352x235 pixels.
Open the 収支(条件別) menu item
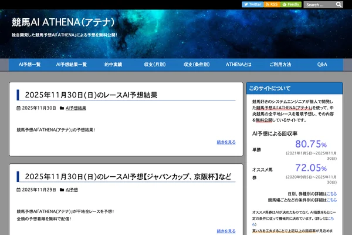197,65
